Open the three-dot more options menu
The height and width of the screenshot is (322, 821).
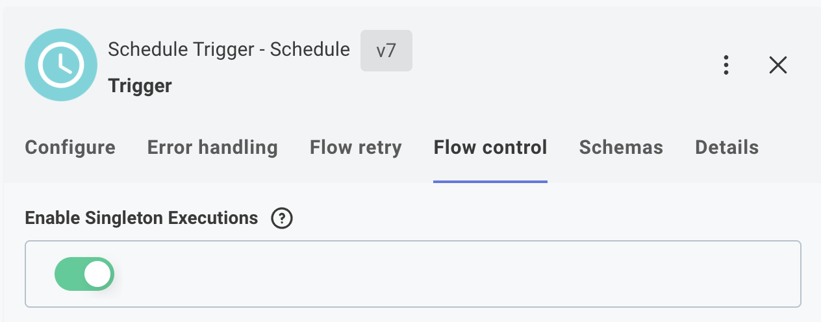click(726, 65)
